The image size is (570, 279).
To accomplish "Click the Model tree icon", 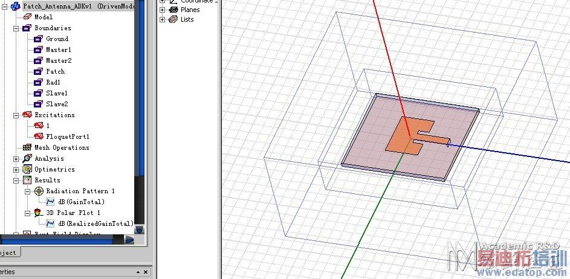I will tap(27, 17).
